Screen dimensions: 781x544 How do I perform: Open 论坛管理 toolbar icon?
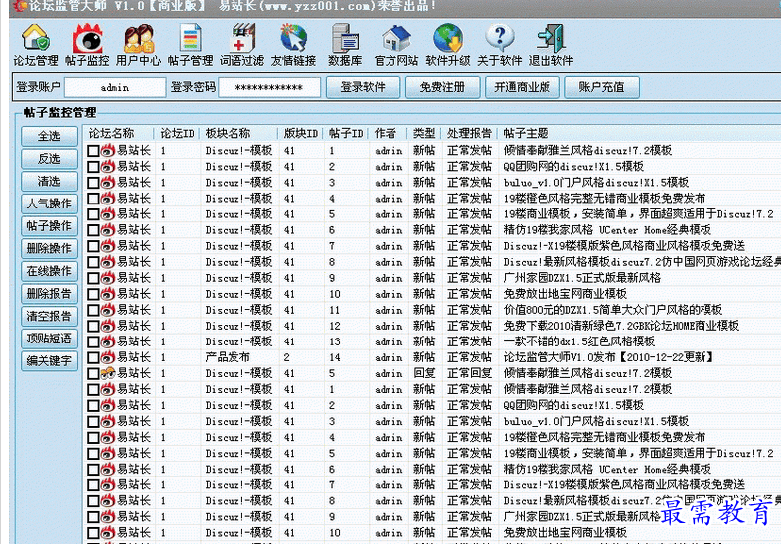pyautogui.click(x=36, y=45)
